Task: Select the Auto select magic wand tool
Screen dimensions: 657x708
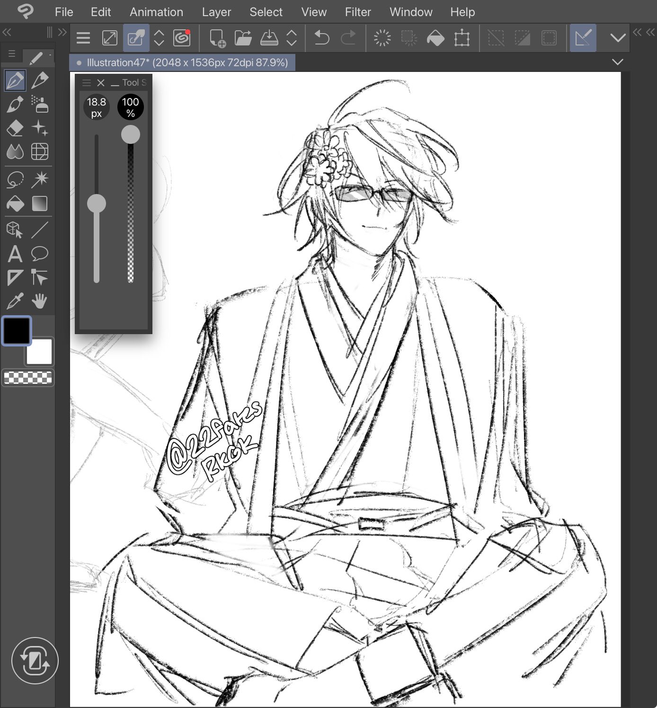Action: pos(40,179)
